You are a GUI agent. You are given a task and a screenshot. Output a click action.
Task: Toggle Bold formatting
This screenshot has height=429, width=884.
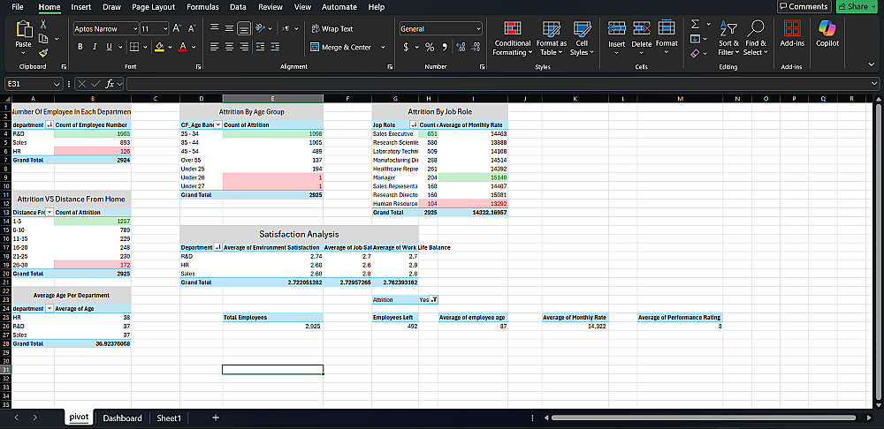(80, 47)
